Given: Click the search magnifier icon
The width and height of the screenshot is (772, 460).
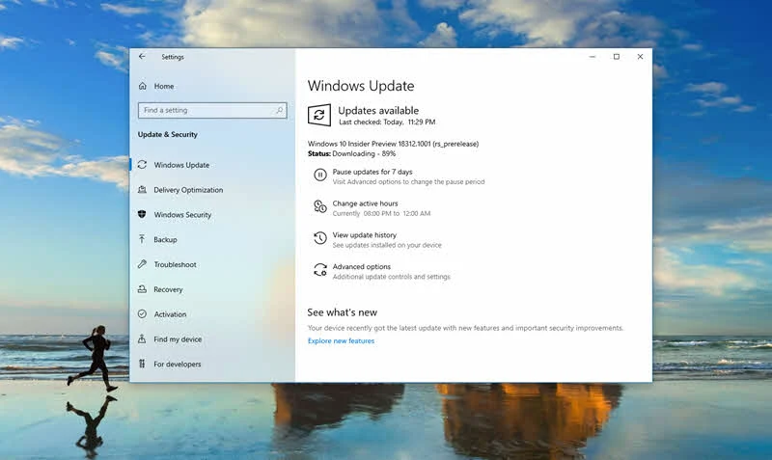Looking at the screenshot, I should pyautogui.click(x=279, y=110).
